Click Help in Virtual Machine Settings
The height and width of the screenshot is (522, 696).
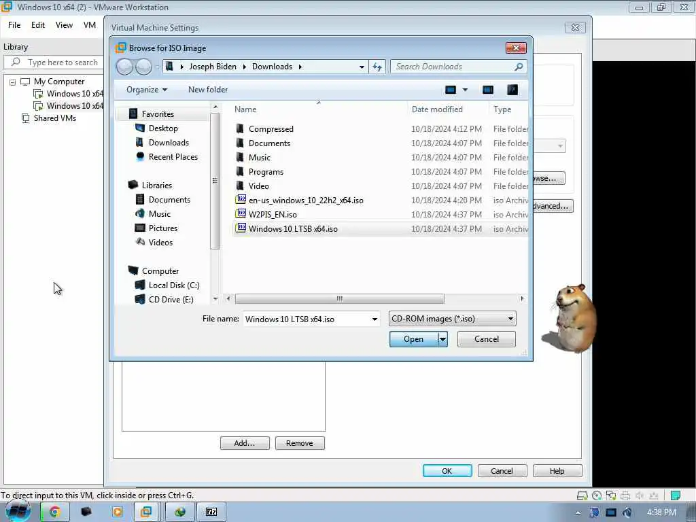coord(557,471)
